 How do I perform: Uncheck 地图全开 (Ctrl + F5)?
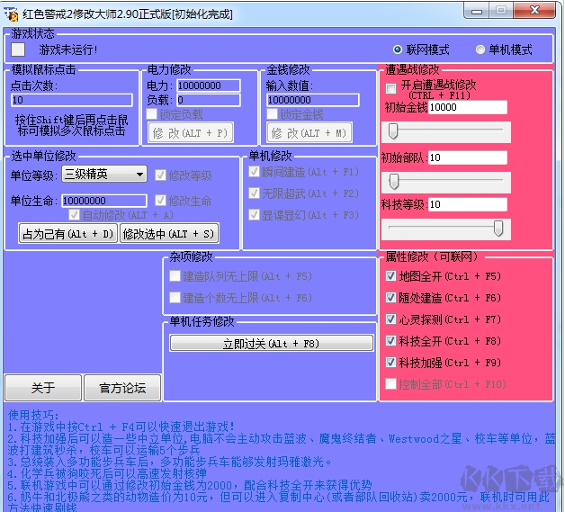coord(390,276)
